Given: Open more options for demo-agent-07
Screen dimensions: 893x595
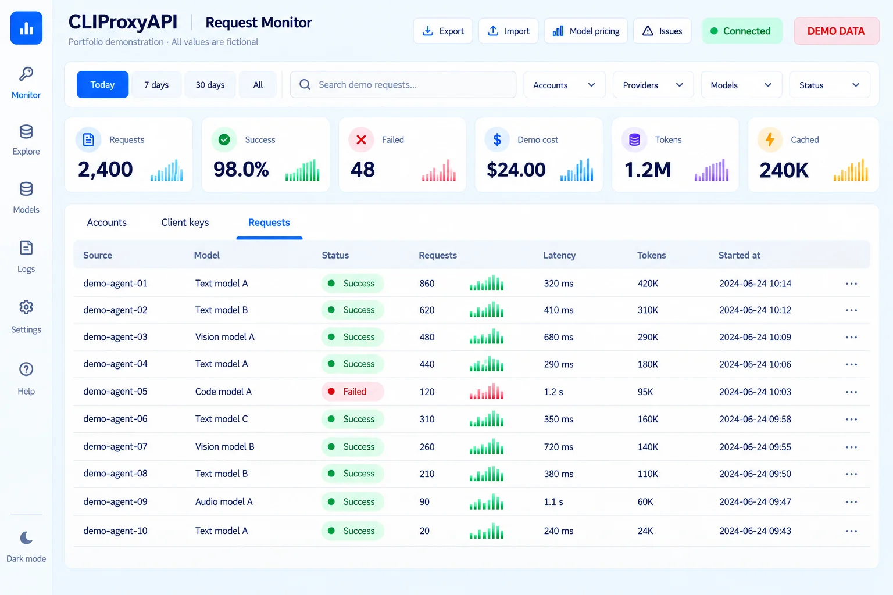Looking at the screenshot, I should [852, 447].
